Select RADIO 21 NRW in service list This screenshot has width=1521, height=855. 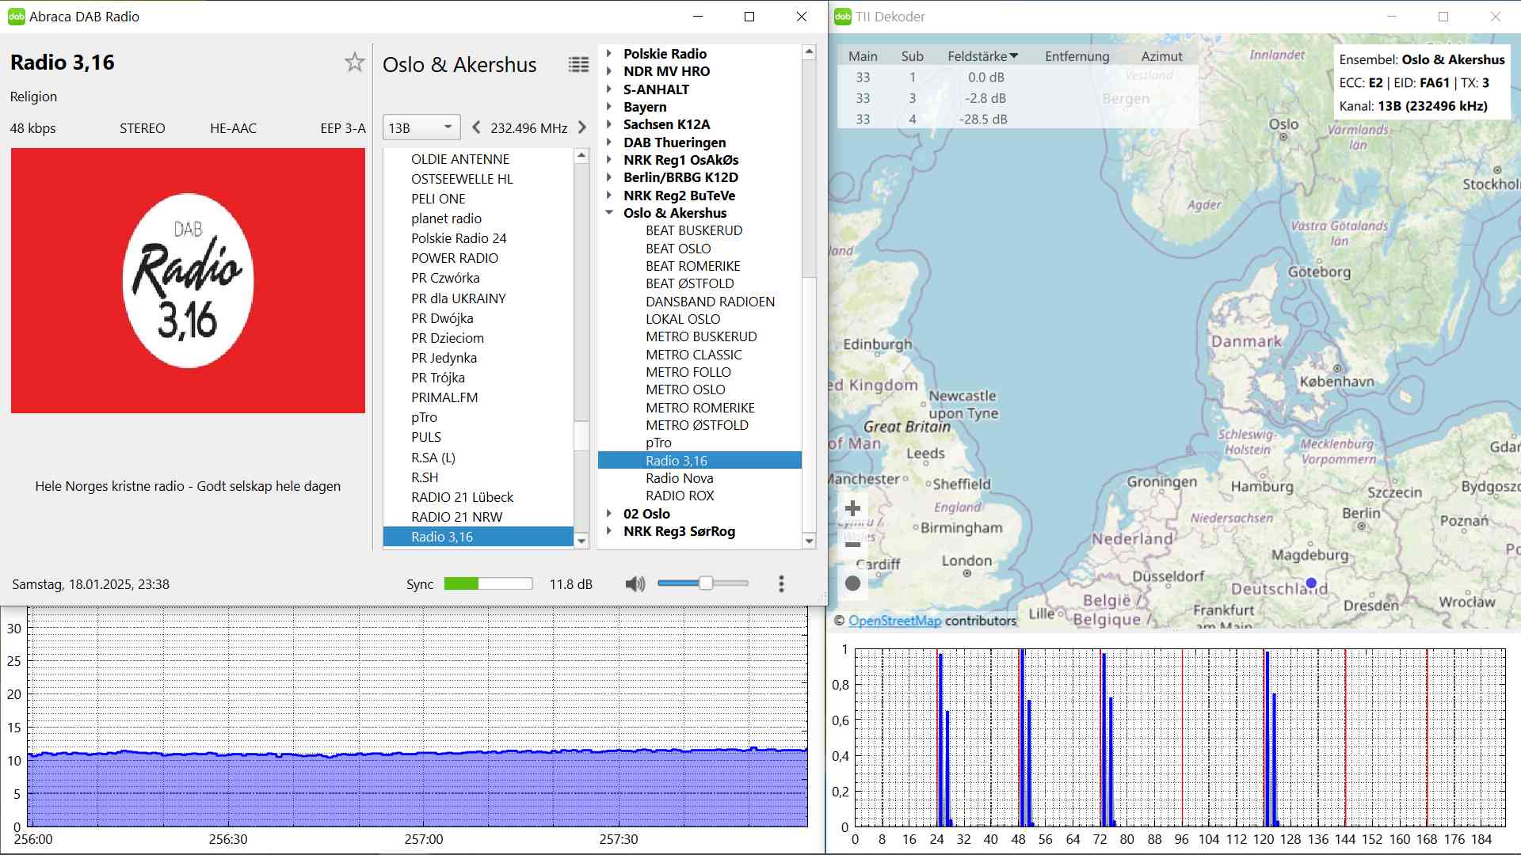click(x=456, y=517)
